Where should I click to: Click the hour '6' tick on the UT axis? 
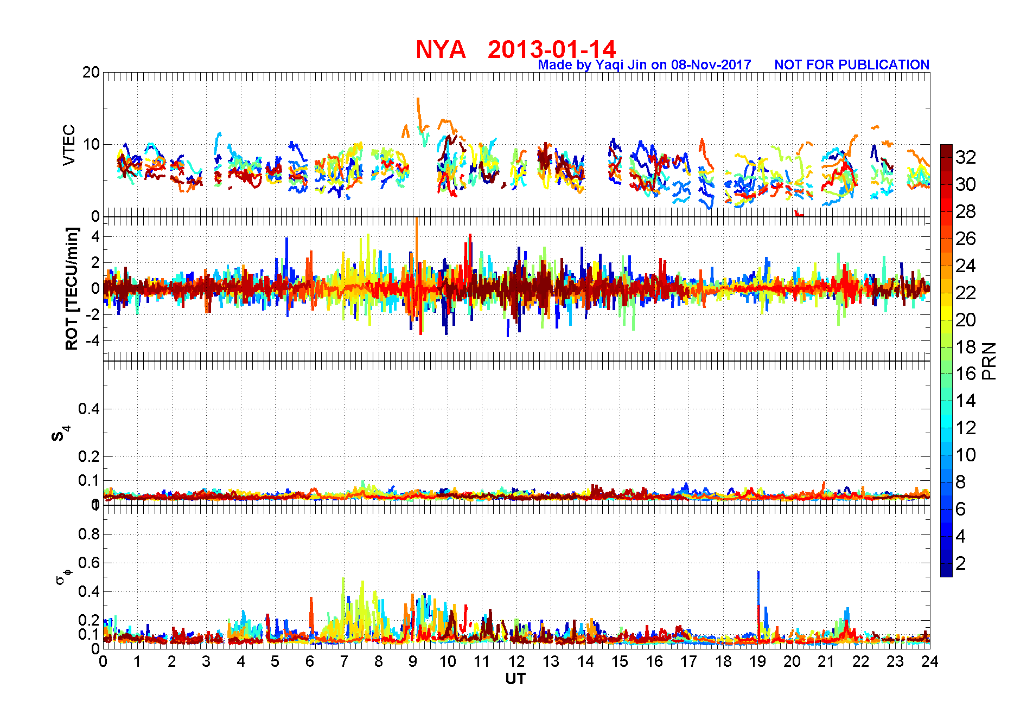click(309, 661)
